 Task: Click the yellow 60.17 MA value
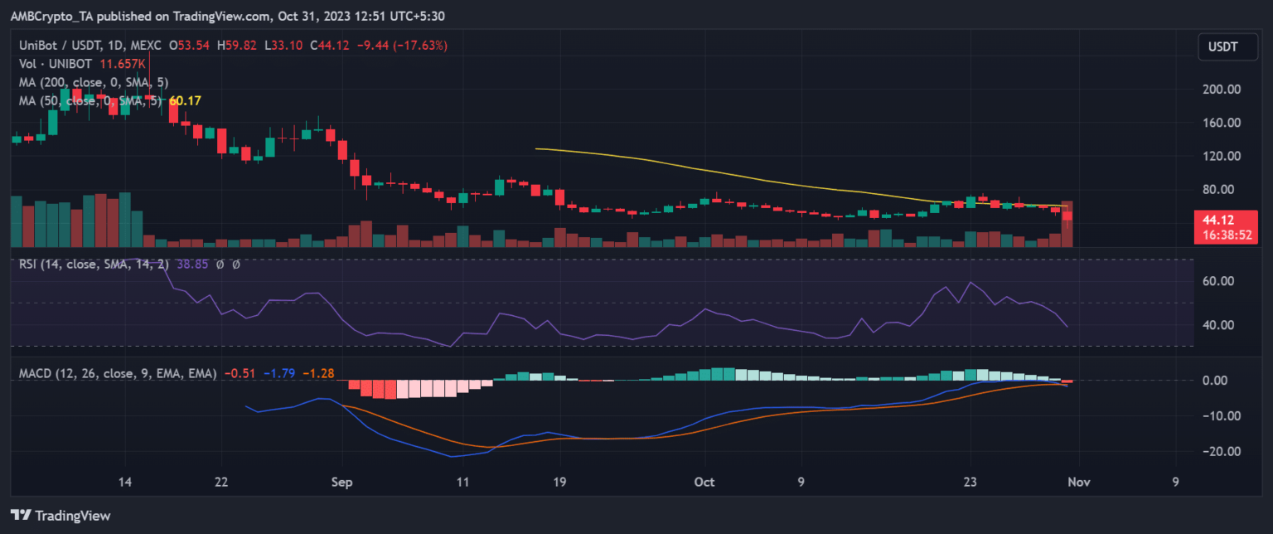click(185, 100)
